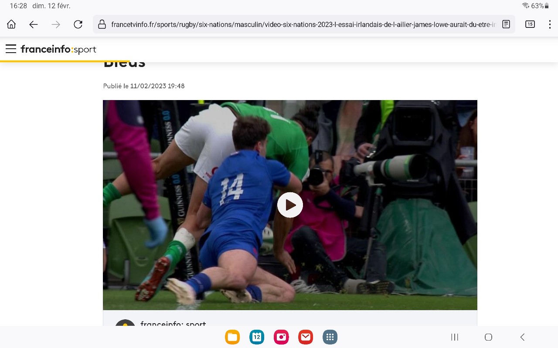Open the red email app in the dock

pyautogui.click(x=306, y=337)
